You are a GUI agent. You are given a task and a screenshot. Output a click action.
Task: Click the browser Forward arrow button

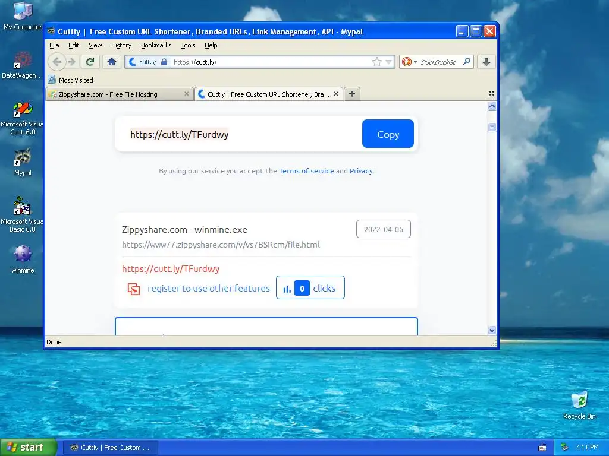[72, 62]
